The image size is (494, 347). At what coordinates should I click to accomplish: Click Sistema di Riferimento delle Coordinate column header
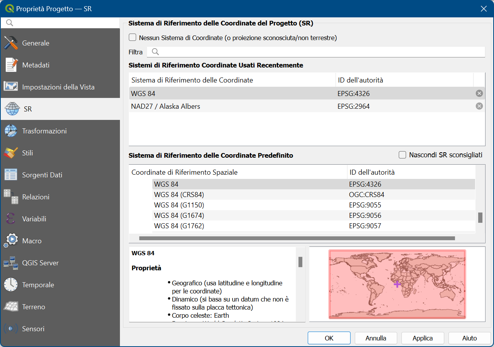pyautogui.click(x=232, y=80)
